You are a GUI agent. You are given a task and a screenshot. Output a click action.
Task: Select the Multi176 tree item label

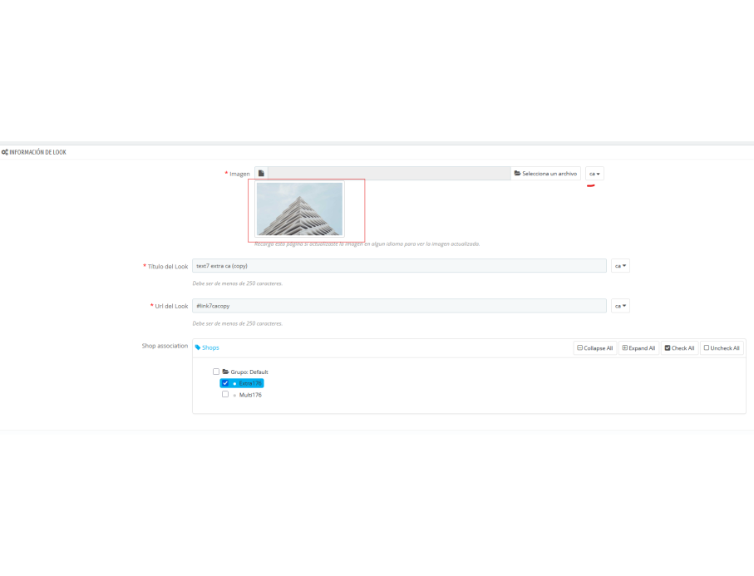point(250,395)
